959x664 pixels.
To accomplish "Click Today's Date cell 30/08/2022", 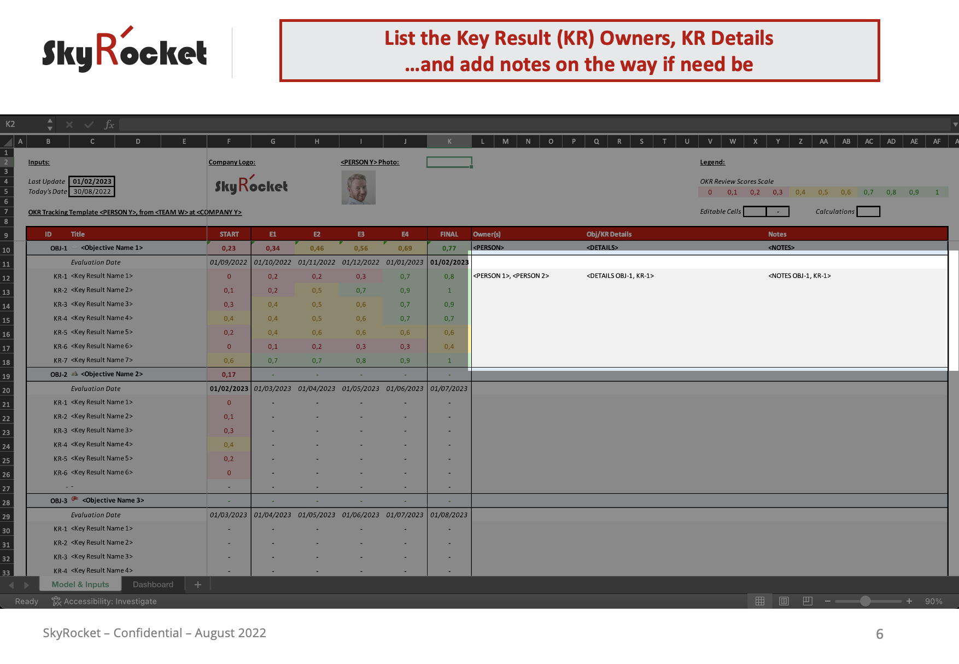I will (x=92, y=191).
